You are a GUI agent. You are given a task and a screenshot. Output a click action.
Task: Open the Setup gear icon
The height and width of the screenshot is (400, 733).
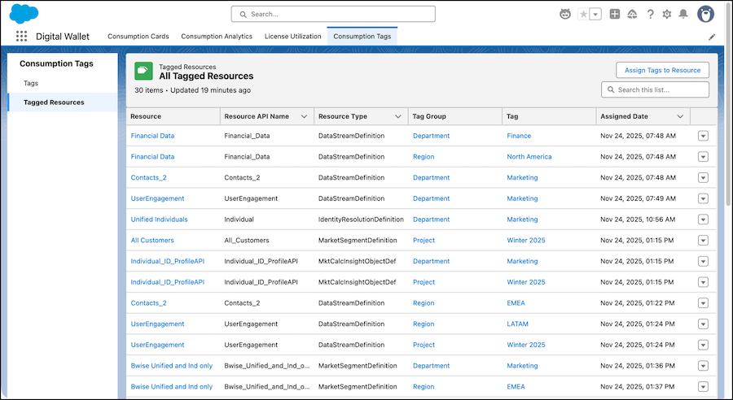[x=666, y=14]
